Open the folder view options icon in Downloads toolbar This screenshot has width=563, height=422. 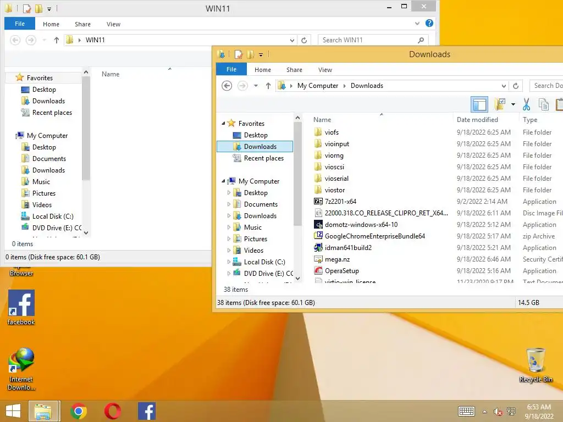(x=499, y=104)
